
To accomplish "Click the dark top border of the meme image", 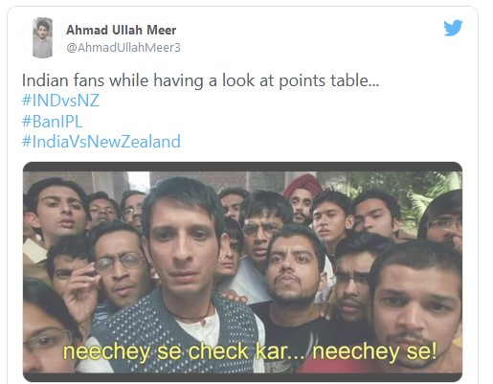I will (x=242, y=167).
